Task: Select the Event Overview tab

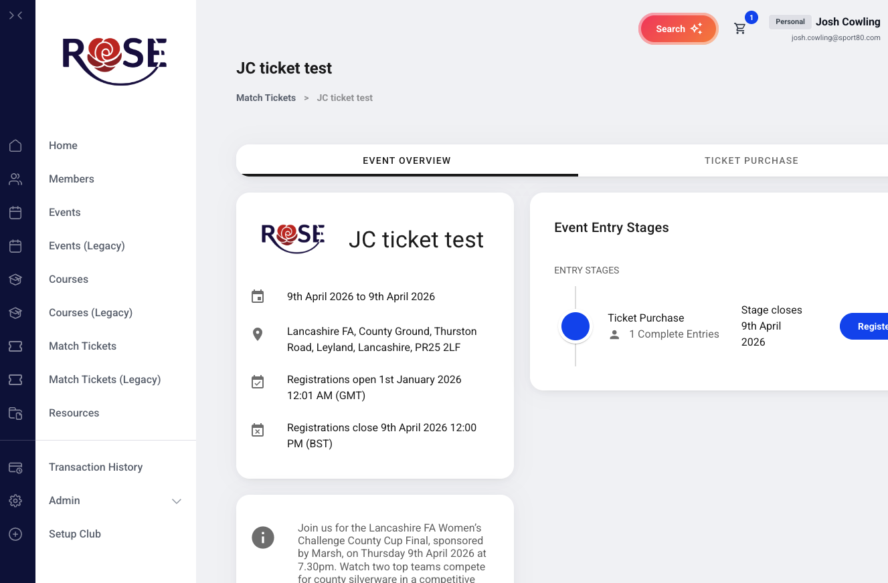Action: [407, 160]
